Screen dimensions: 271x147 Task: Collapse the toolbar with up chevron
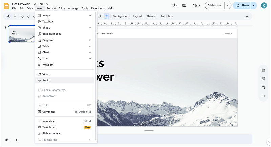pyautogui.click(x=247, y=16)
